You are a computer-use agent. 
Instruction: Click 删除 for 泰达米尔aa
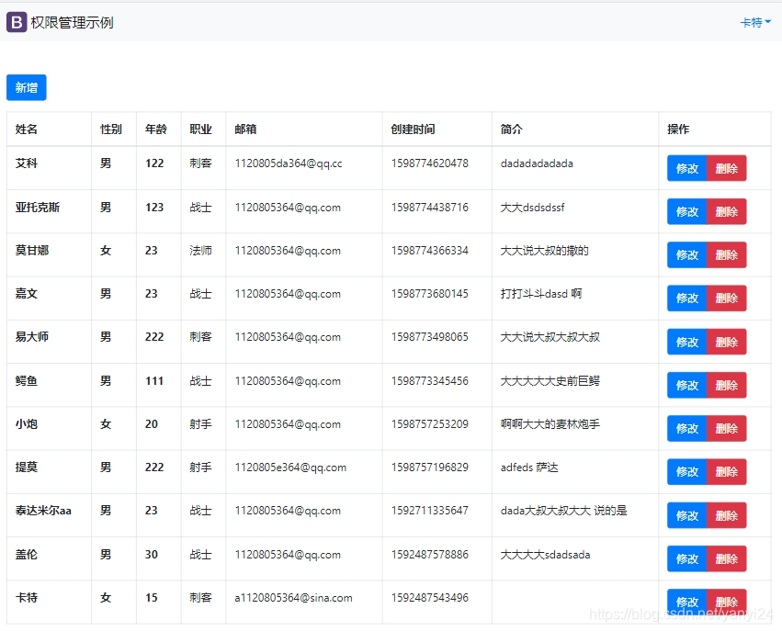(727, 515)
